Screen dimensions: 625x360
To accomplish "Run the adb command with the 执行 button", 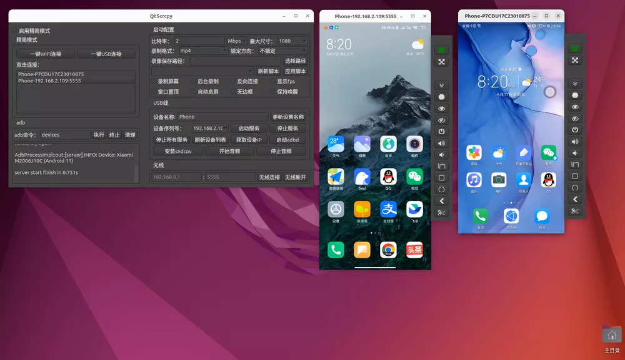I will click(99, 134).
